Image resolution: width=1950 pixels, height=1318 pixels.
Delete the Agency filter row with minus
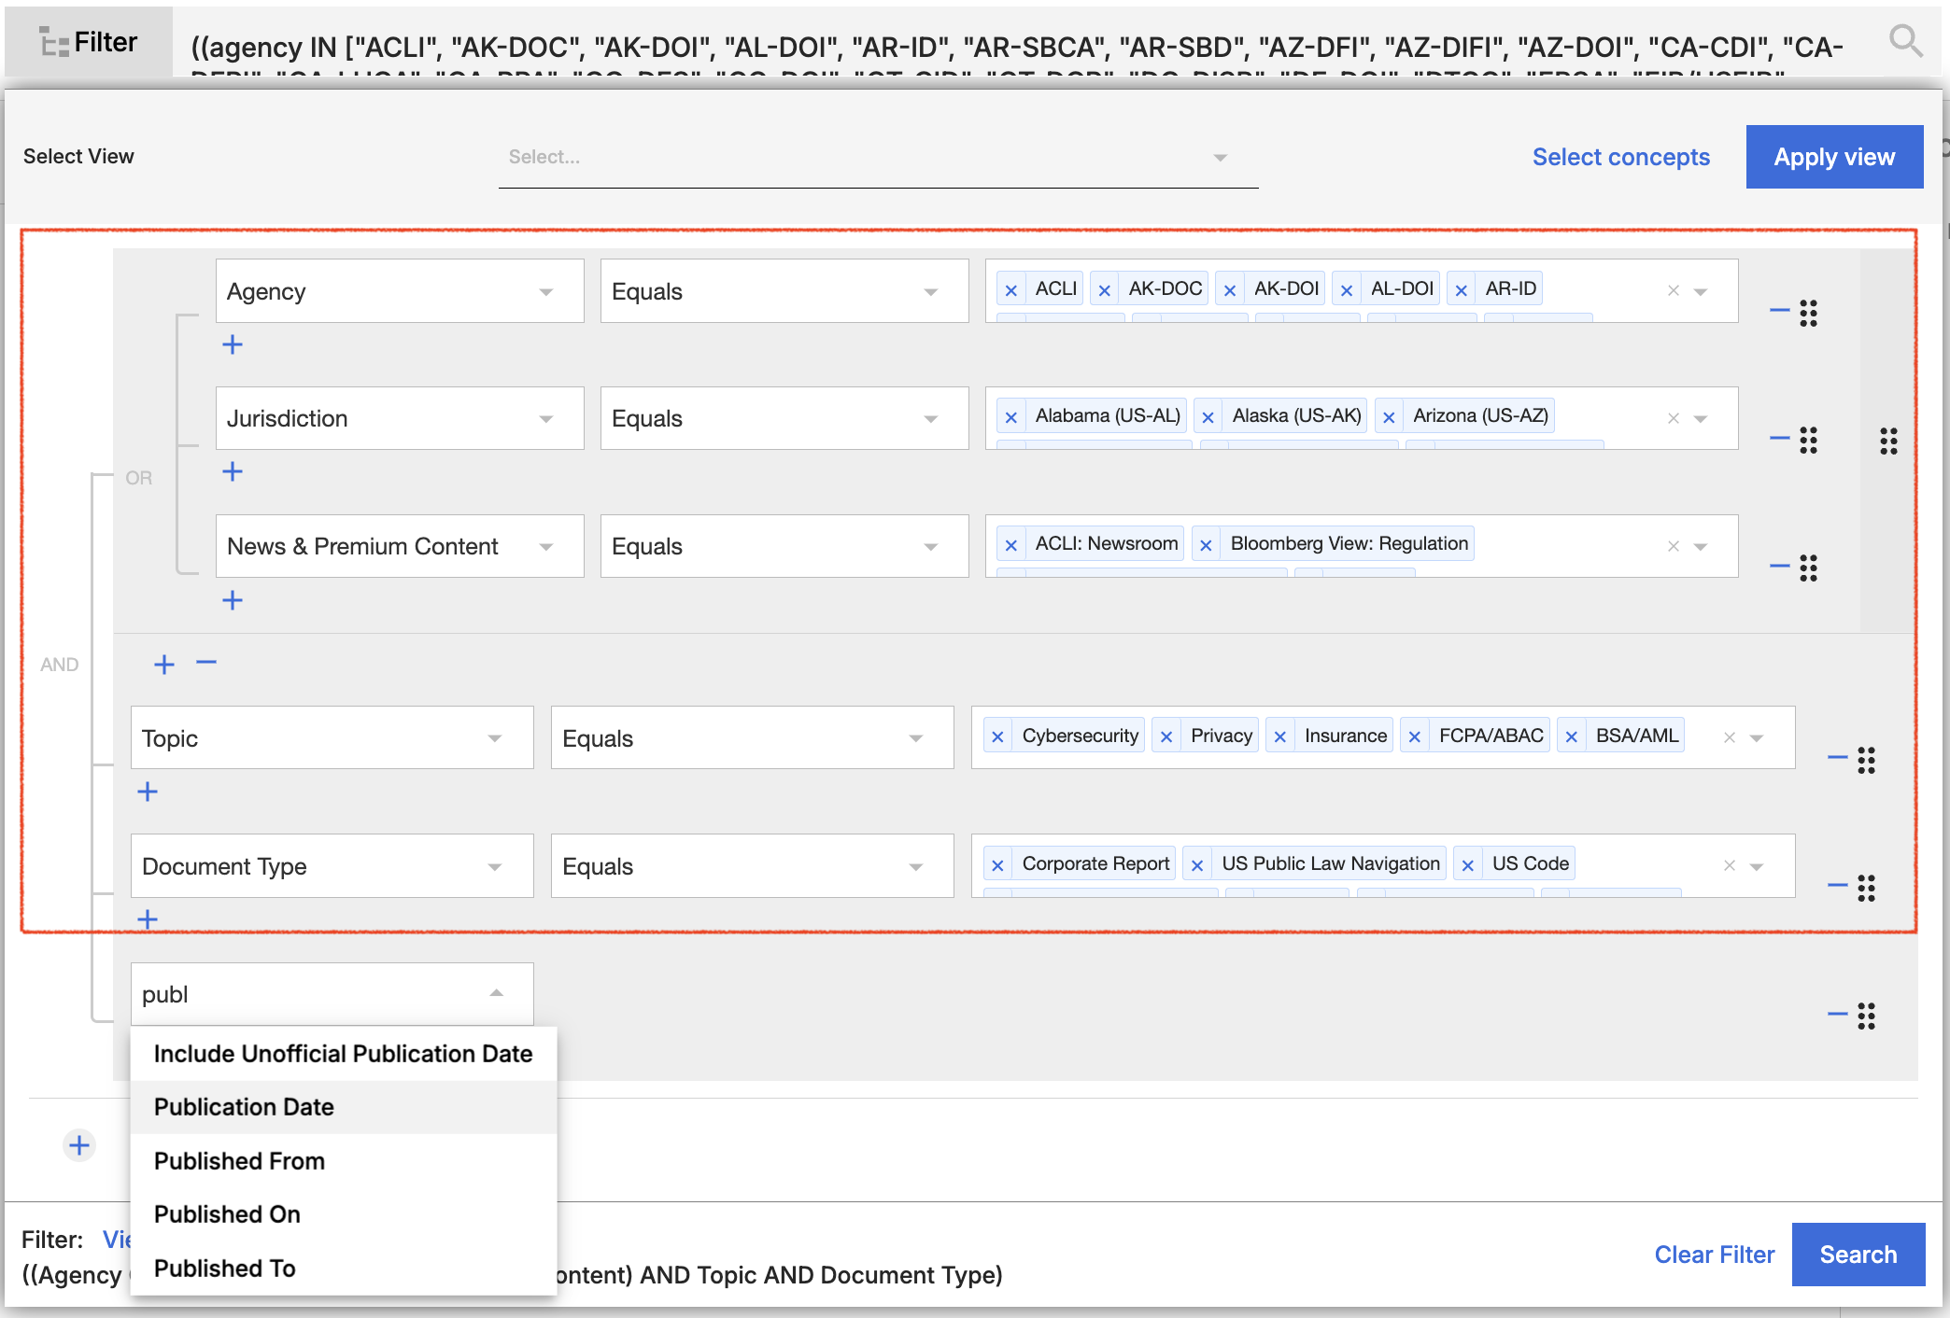coord(1779,310)
